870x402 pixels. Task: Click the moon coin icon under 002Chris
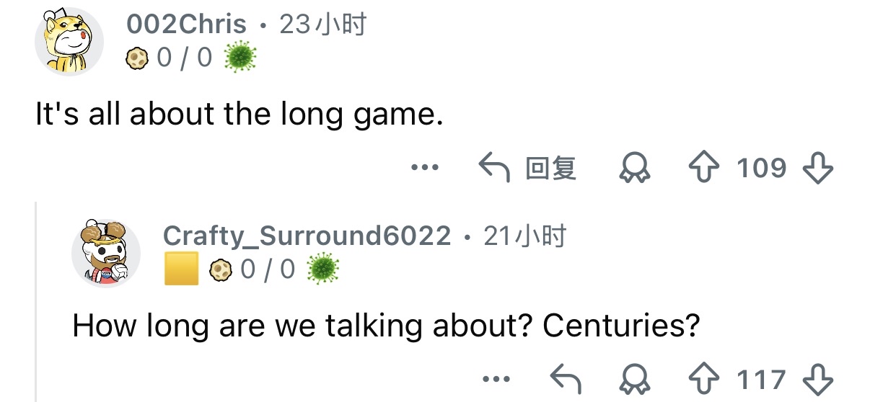point(136,58)
